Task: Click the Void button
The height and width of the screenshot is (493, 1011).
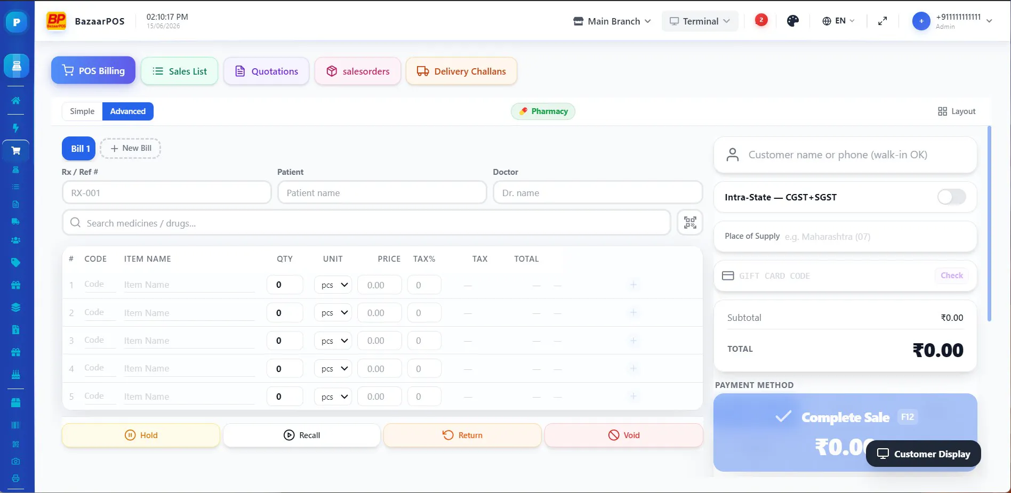Action: pos(624,435)
